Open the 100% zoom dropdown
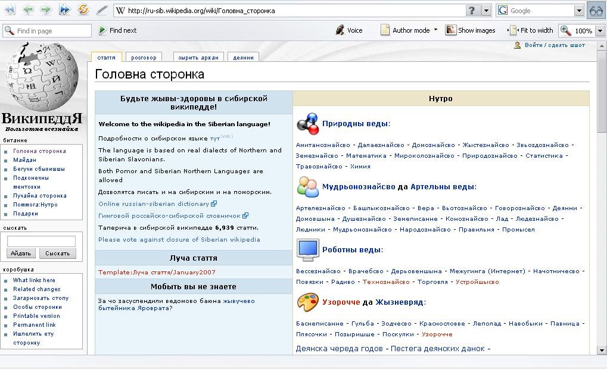This screenshot has height=369, width=607. pyautogui.click(x=600, y=30)
